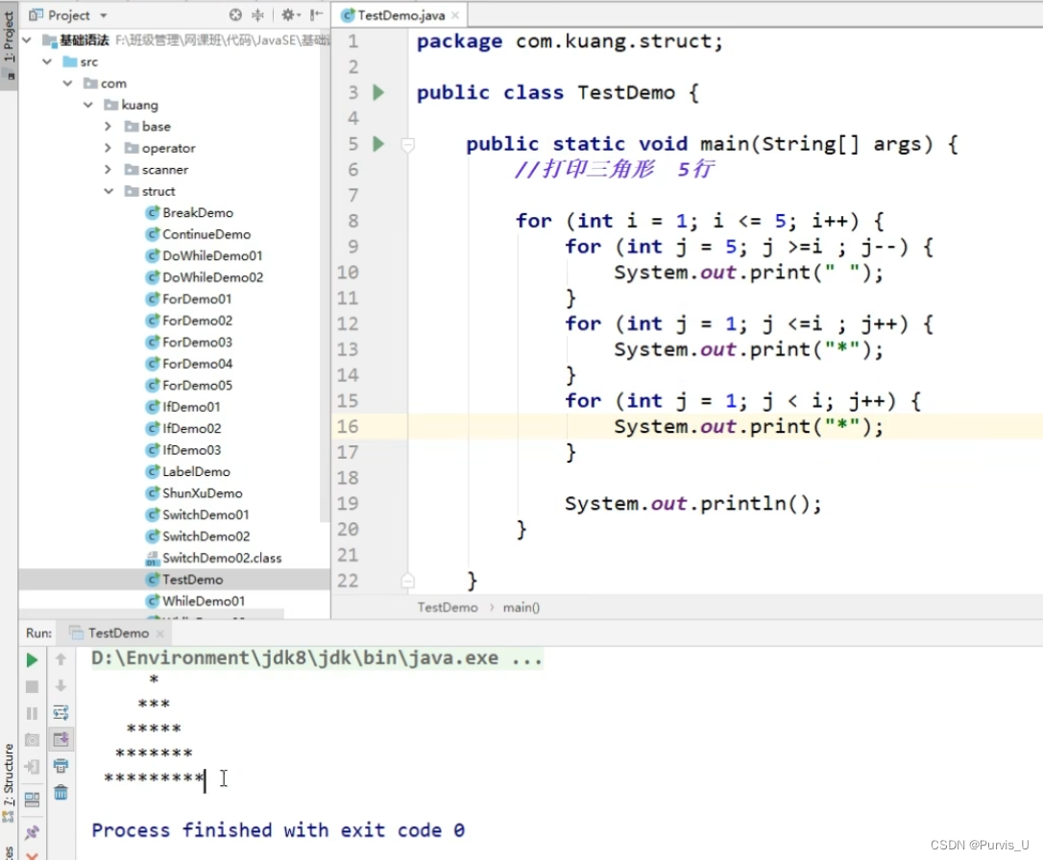Click the Pin tab icon in Run toolbar

[32, 832]
